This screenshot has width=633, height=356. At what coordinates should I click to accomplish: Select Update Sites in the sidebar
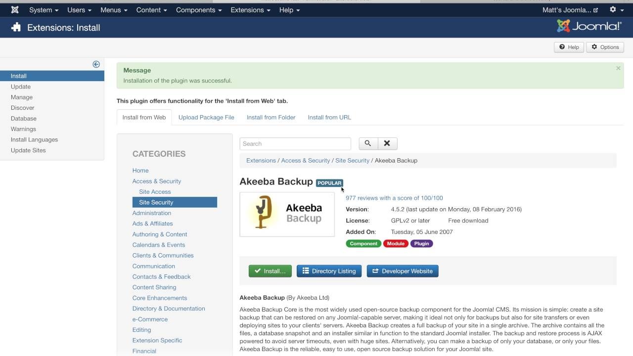tap(28, 150)
